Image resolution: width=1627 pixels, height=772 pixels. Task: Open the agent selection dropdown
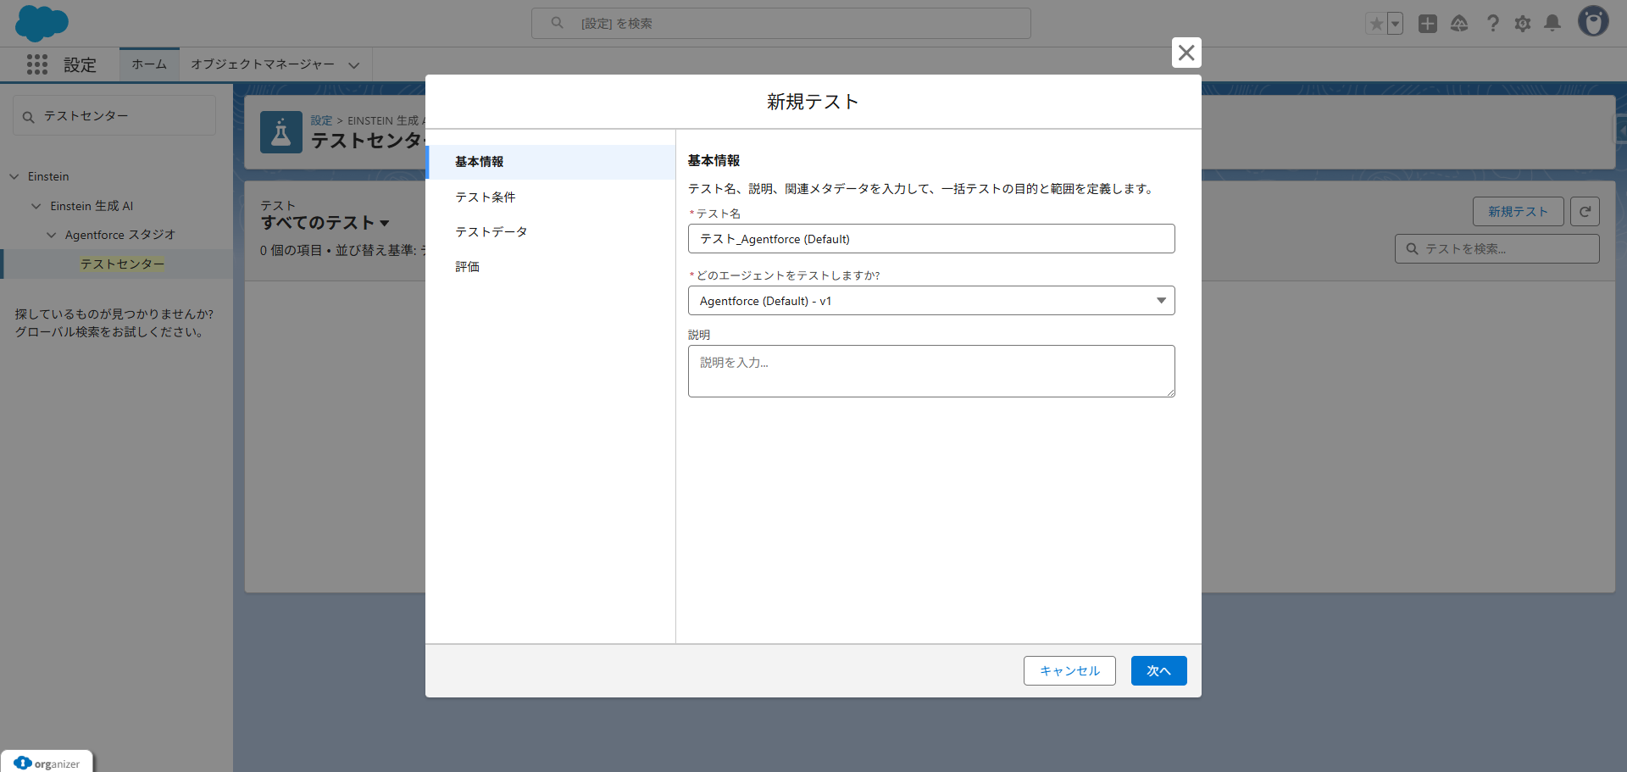point(931,301)
